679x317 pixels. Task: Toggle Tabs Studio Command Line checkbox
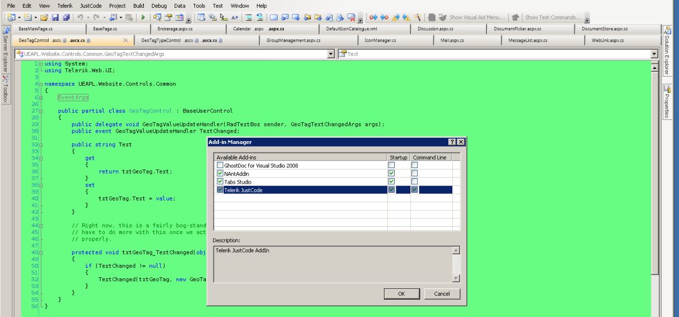pyautogui.click(x=415, y=182)
